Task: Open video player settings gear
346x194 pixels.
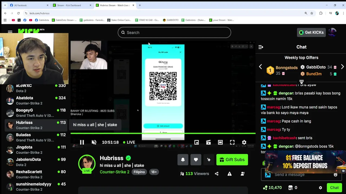Action: click(x=244, y=142)
